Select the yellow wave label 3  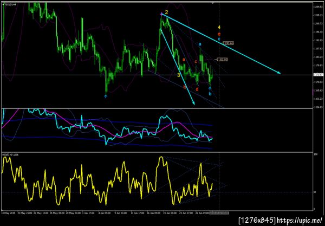click(179, 75)
